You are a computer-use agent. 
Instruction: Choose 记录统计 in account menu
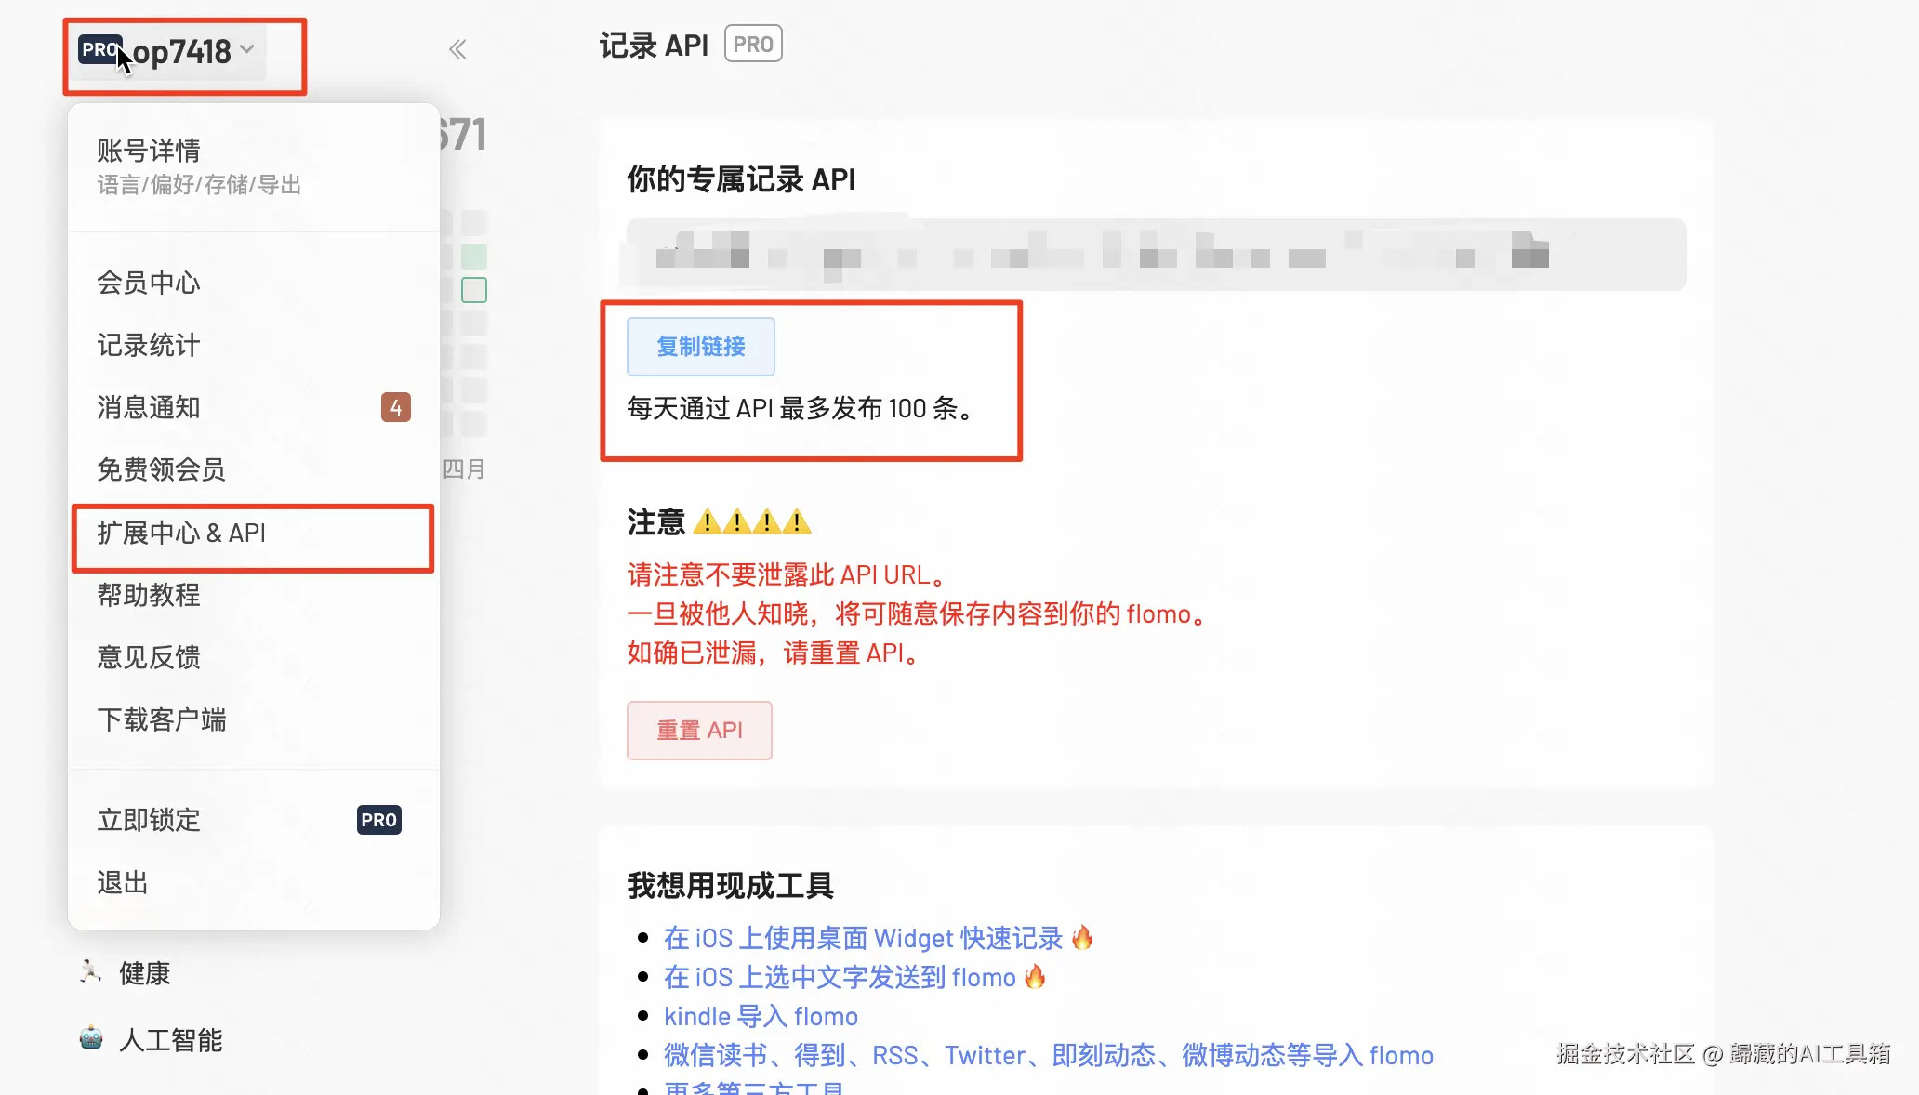149,345
